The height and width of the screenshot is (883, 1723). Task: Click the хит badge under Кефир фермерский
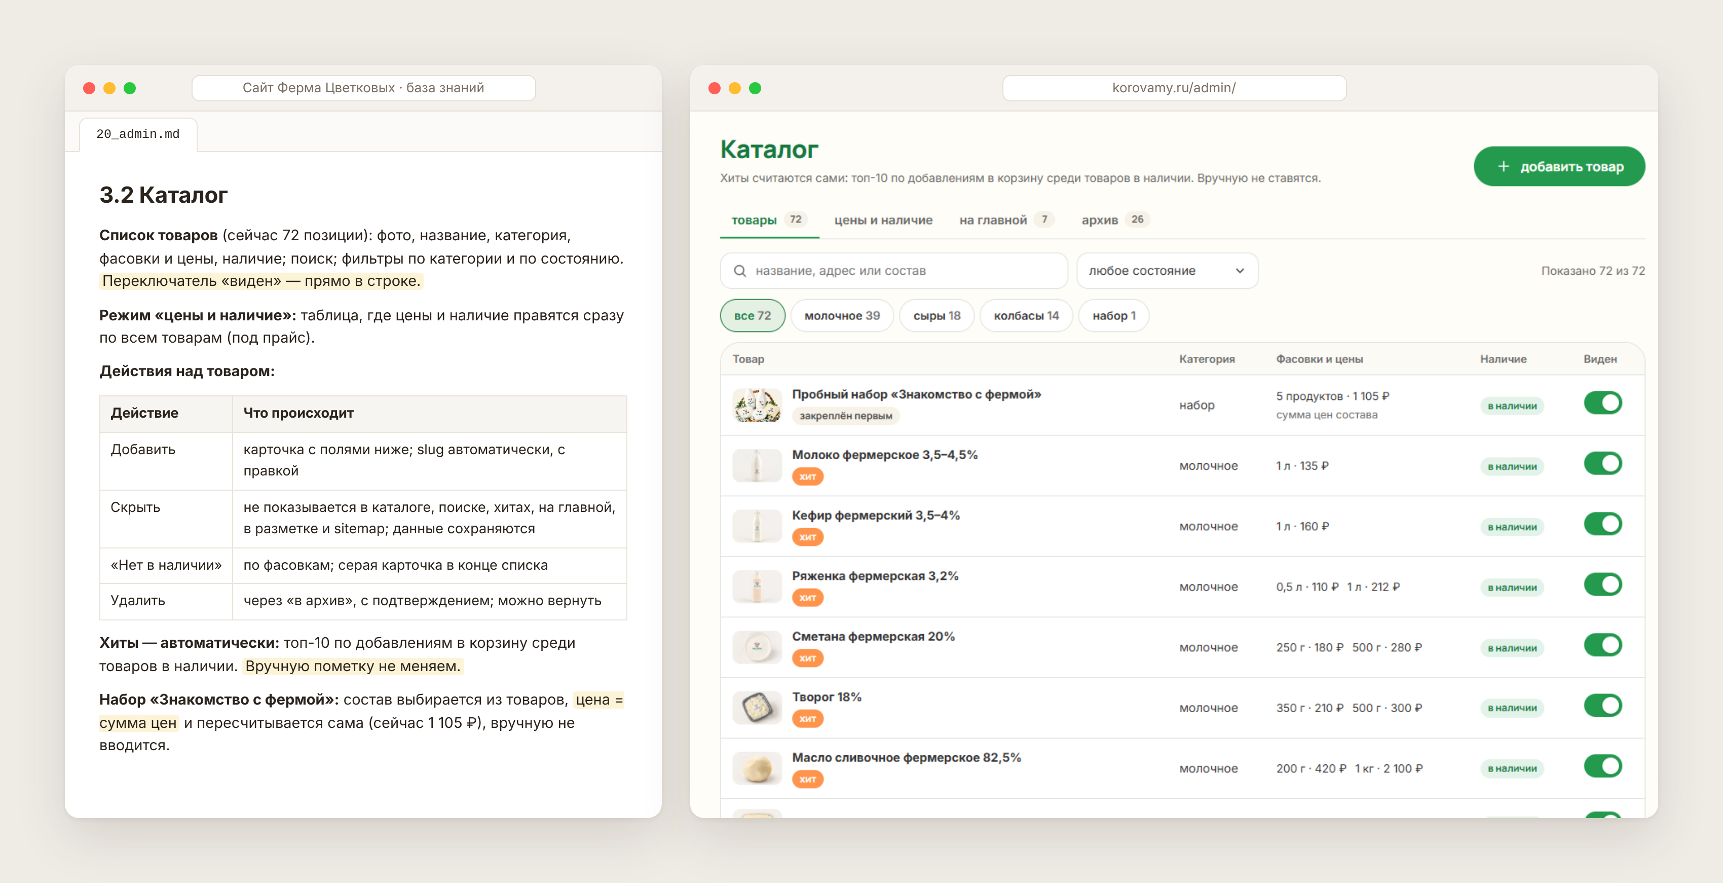(807, 537)
